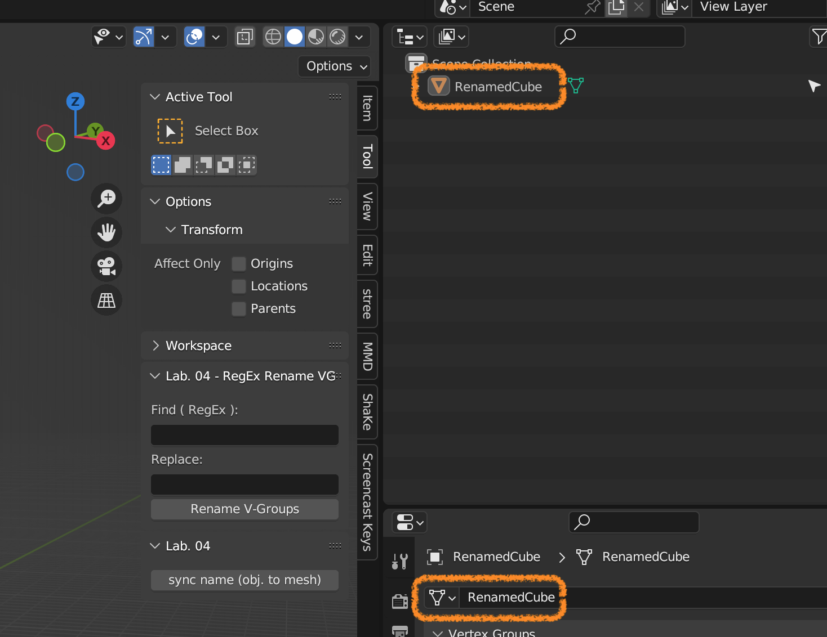Enable the Locations checkbox
This screenshot has height=637, width=827.
(239, 286)
